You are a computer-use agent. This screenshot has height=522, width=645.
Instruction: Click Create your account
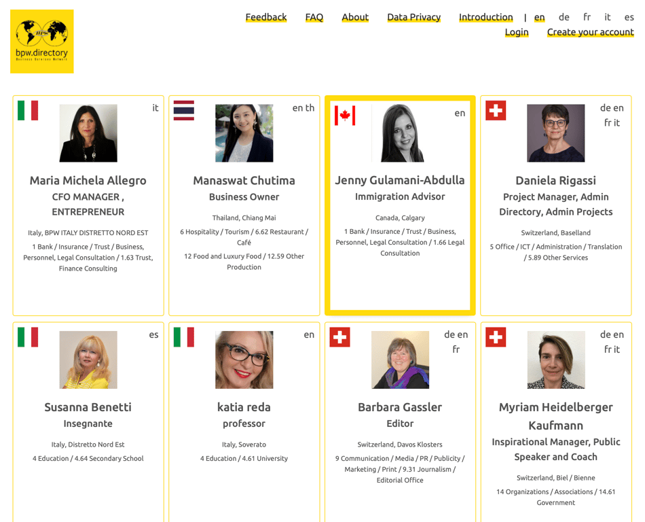pyautogui.click(x=590, y=32)
